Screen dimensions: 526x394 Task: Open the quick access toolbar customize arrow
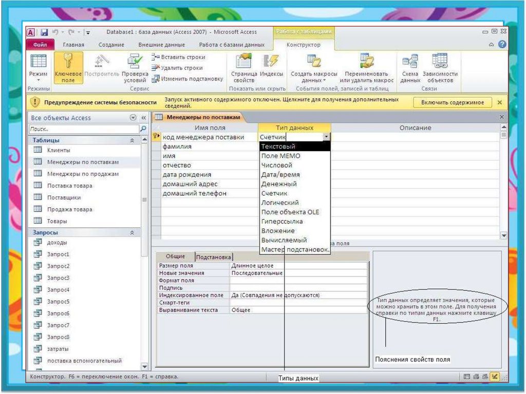(x=88, y=32)
